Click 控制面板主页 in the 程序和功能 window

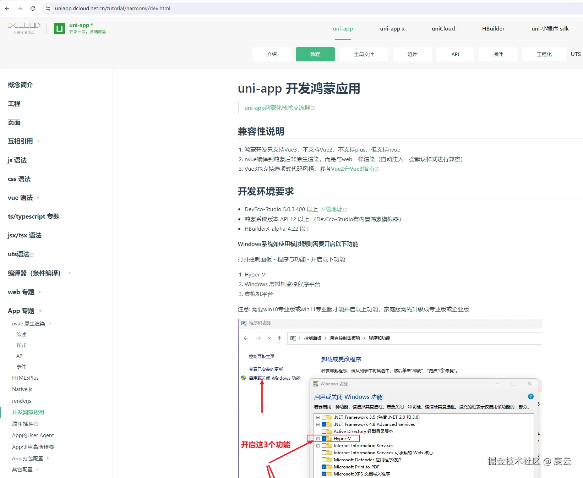tap(262, 357)
